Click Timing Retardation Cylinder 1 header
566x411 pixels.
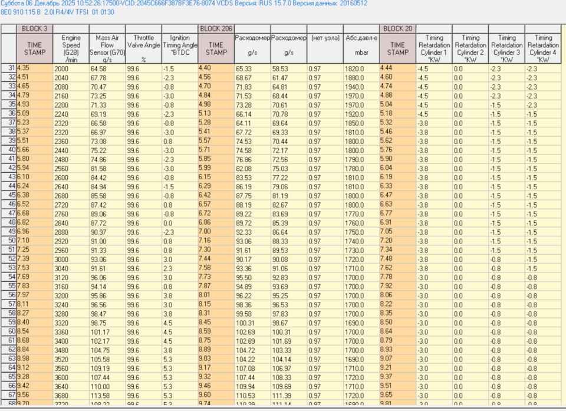pyautogui.click(x=434, y=48)
